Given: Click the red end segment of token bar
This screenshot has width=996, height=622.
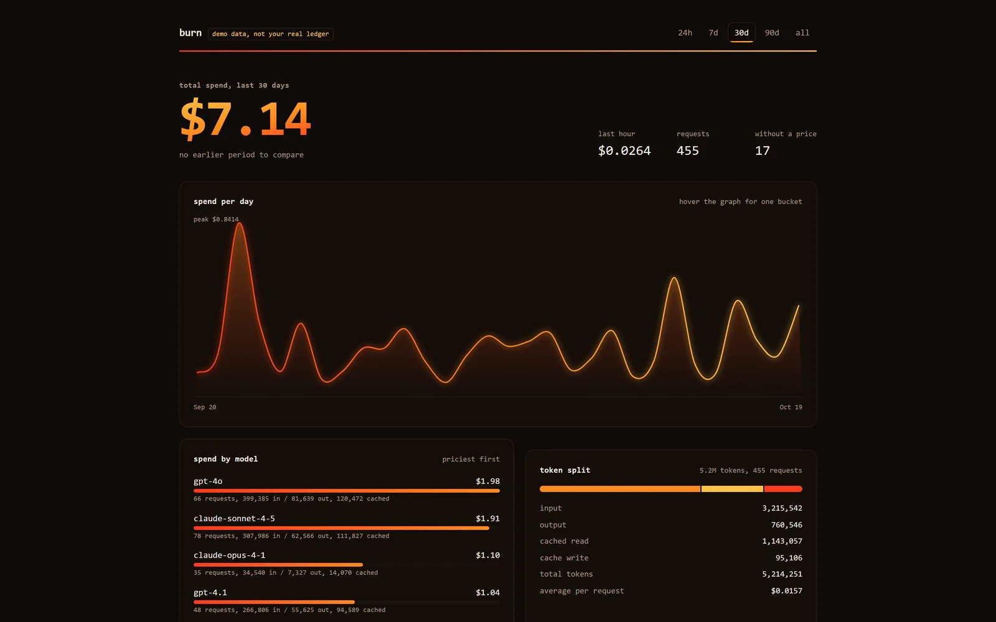Looking at the screenshot, I should click(783, 489).
